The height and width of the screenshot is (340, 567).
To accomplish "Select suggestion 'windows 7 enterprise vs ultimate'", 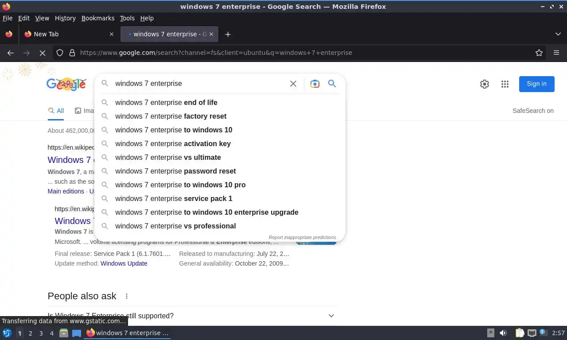I will [x=220, y=157].
